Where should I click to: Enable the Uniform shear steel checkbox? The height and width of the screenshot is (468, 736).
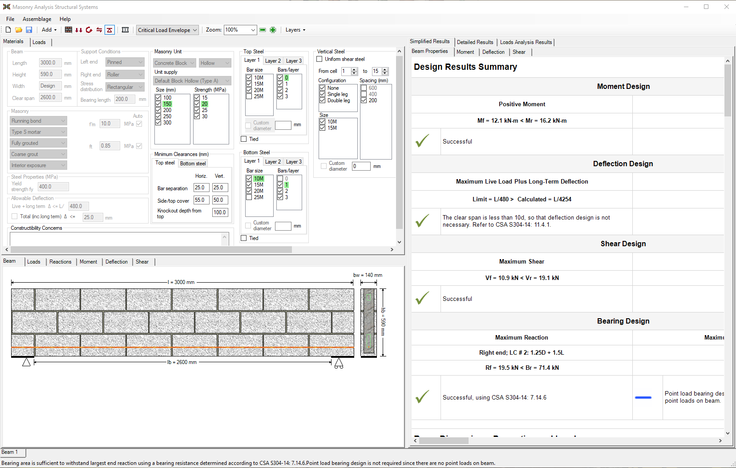pos(319,59)
